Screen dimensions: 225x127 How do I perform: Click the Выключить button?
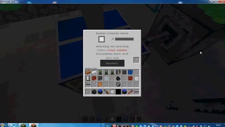(x=112, y=63)
